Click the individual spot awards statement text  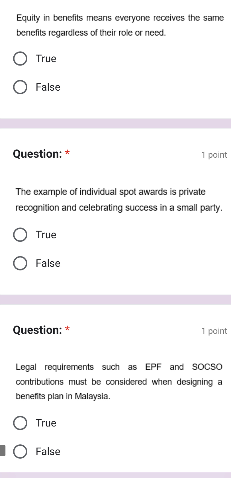click(x=119, y=200)
